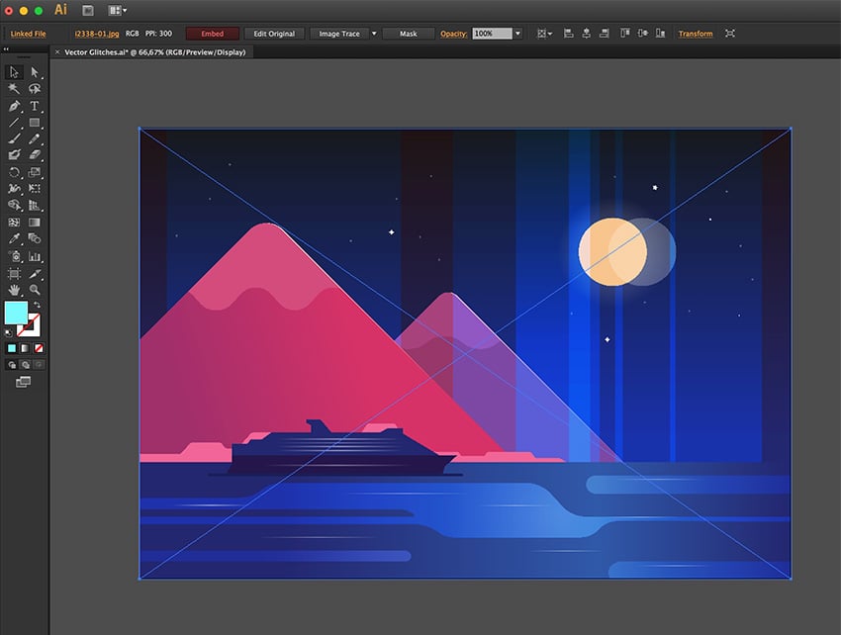This screenshot has height=635, width=841.
Task: Open the Arrange Documents dropdown
Action: tap(118, 10)
